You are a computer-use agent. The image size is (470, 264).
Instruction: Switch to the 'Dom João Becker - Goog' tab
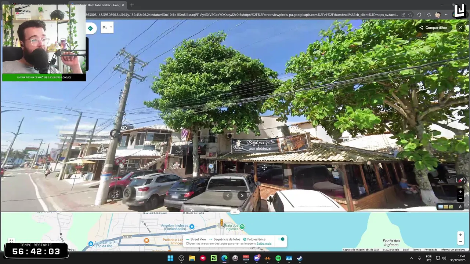point(97,5)
